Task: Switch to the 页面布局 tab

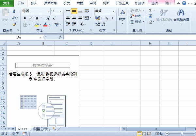Action: (50, 3)
